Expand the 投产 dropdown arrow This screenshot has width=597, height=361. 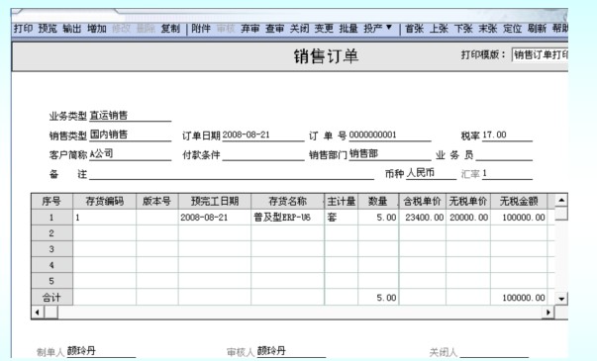click(389, 28)
